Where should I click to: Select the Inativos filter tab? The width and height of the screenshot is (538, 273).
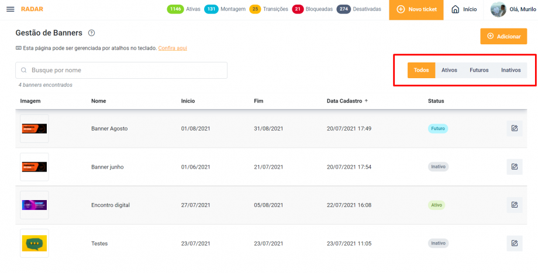pyautogui.click(x=511, y=70)
